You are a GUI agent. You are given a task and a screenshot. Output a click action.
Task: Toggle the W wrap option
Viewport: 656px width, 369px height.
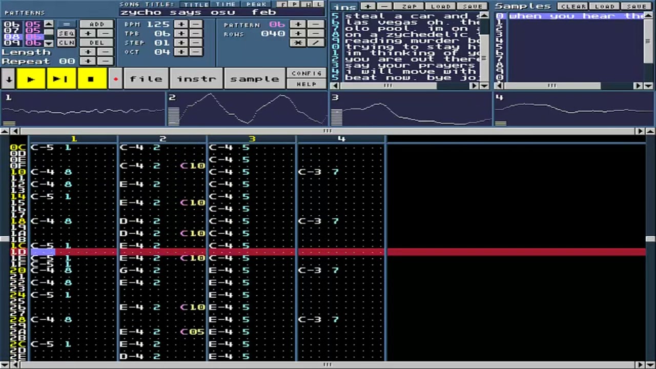[307, 4]
